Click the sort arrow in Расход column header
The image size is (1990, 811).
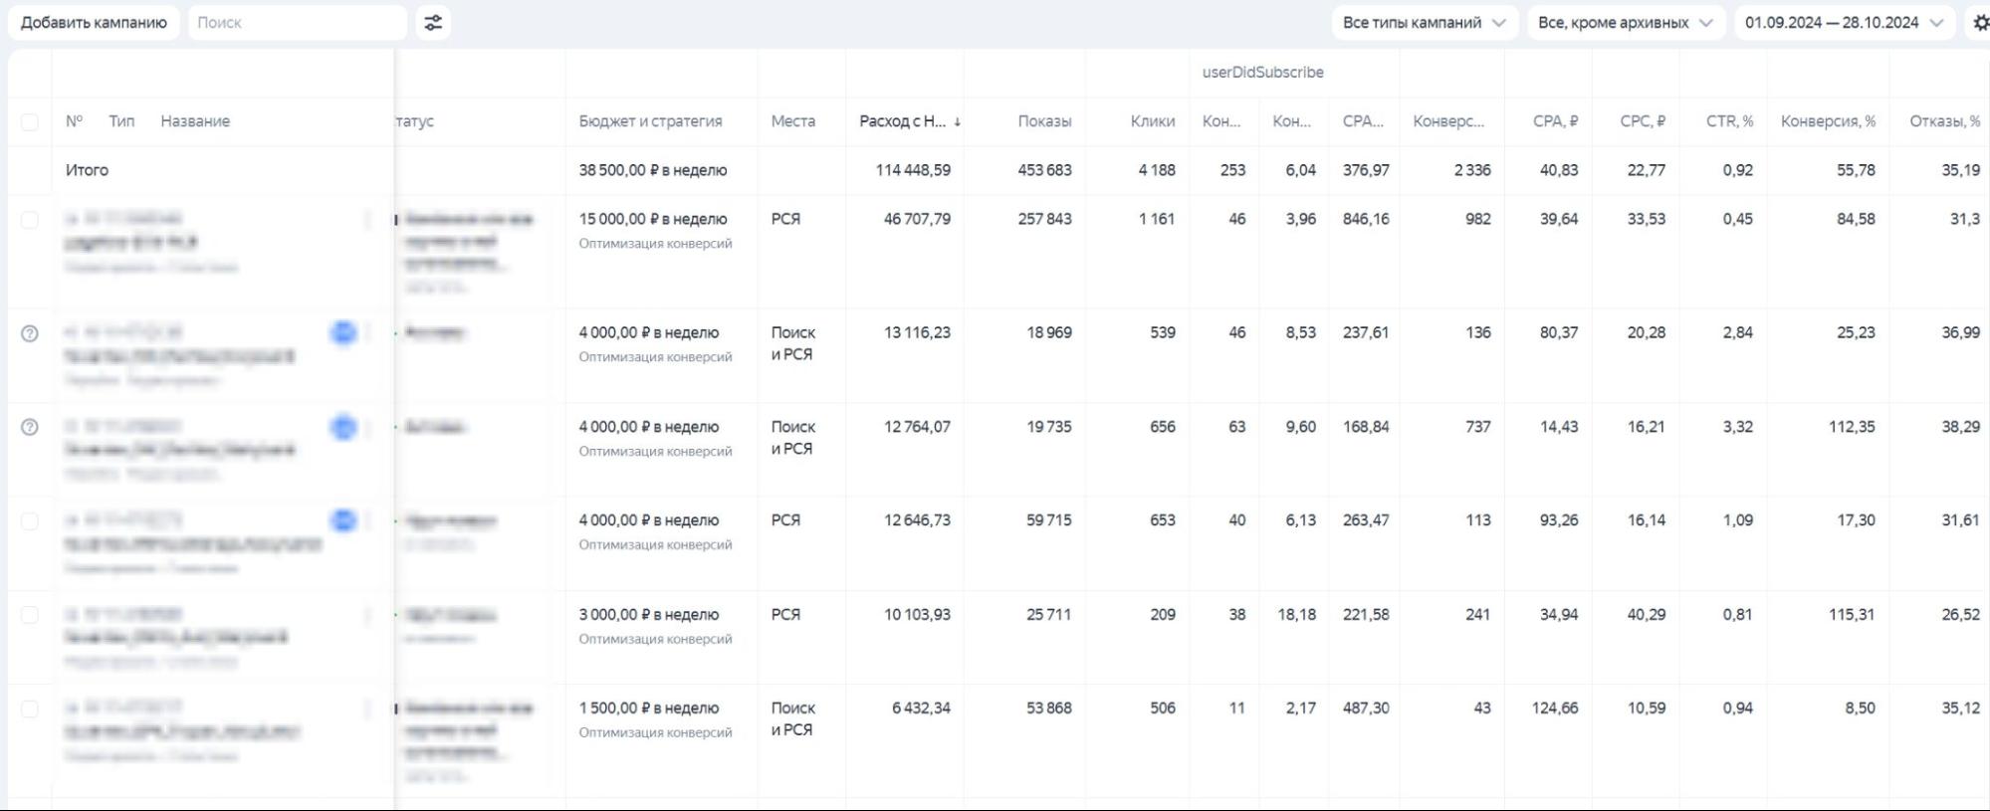(957, 121)
